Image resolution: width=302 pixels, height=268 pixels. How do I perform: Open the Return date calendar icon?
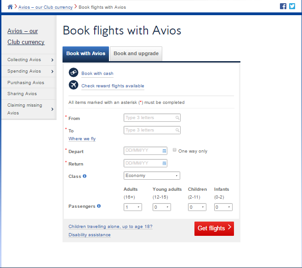point(164,163)
